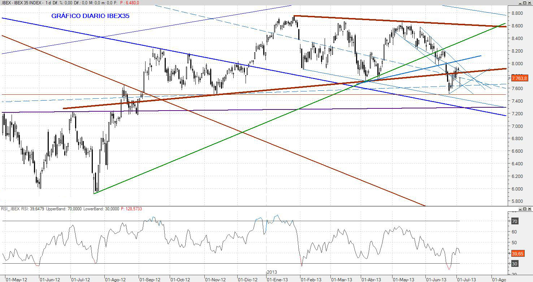Click the RSI_IBEX indicator header label
This screenshot has height=282, width=533.
[x=10, y=209]
